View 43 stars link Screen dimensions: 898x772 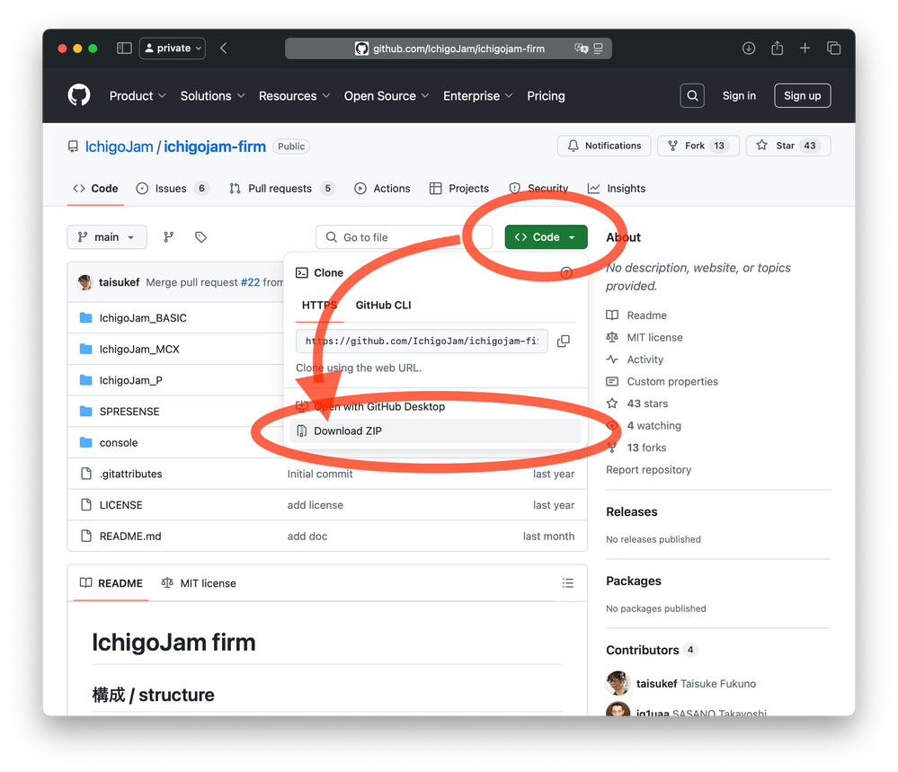coord(636,404)
